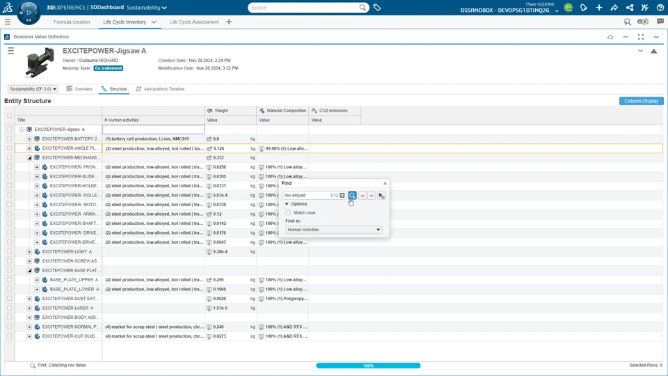This screenshot has height=376, width=668.
Task: Open the network connections icon in top bar
Action: 630,7
